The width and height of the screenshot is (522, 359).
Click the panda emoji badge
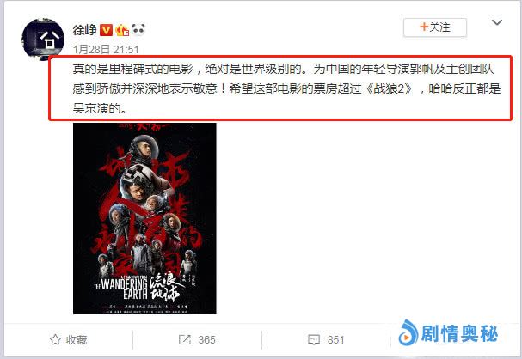138,29
